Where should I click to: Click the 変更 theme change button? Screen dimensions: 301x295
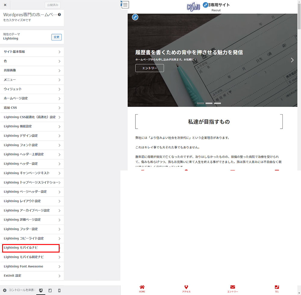pos(56,37)
